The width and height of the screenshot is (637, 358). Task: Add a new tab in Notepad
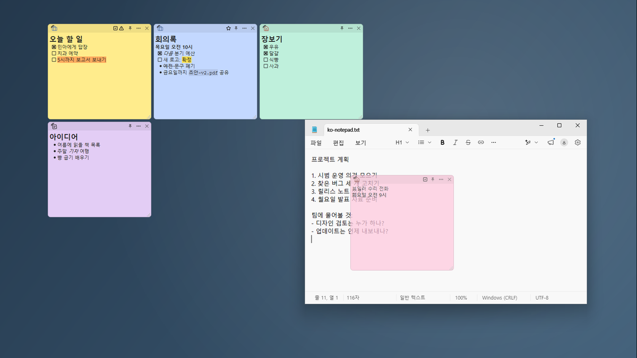(x=428, y=130)
